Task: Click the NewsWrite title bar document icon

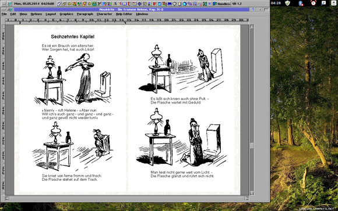Action: pos(10,9)
